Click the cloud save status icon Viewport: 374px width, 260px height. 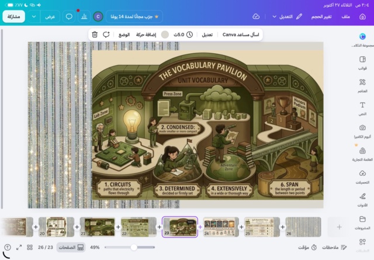256,16
